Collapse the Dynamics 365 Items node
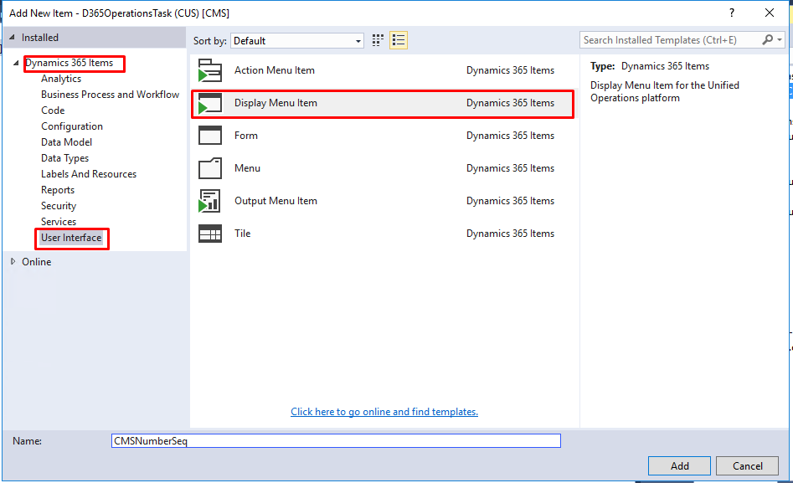The image size is (793, 483). pyautogui.click(x=16, y=64)
